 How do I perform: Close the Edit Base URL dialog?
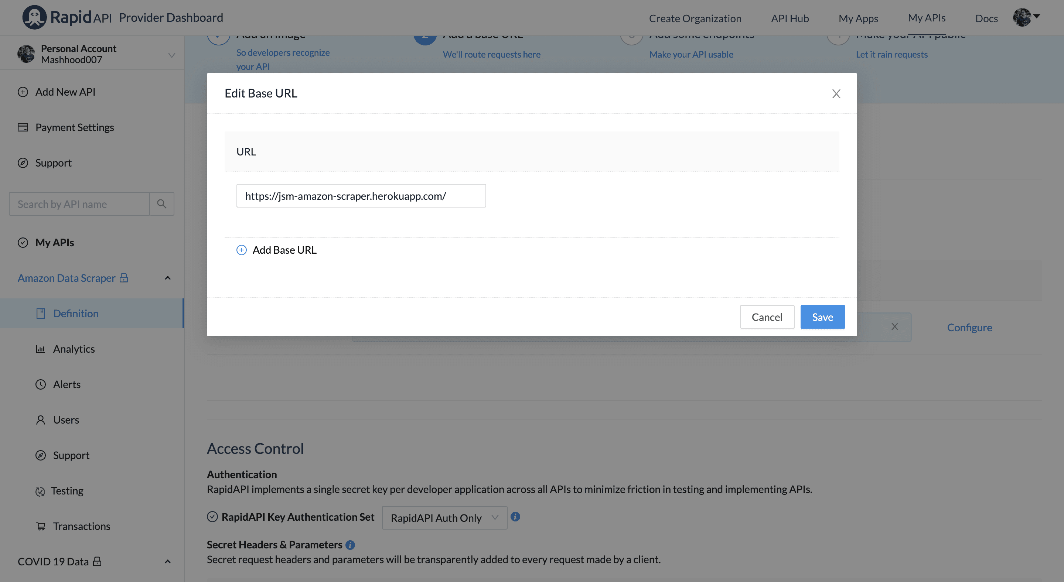point(836,94)
